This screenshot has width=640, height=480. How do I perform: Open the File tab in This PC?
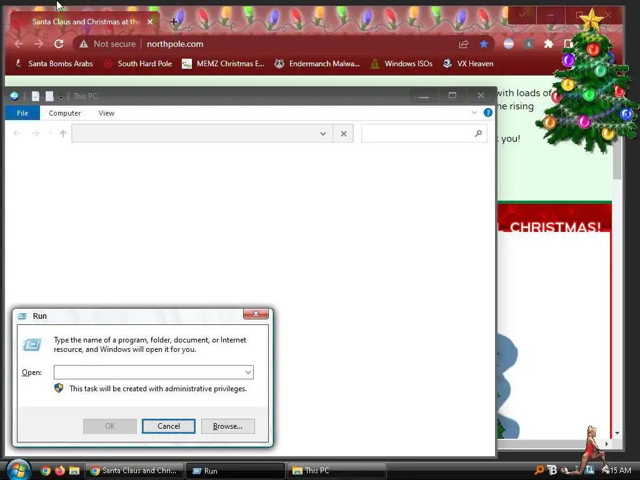[x=22, y=113]
